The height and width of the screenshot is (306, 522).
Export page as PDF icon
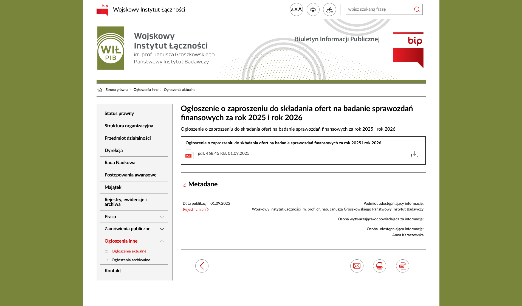[x=402, y=266]
